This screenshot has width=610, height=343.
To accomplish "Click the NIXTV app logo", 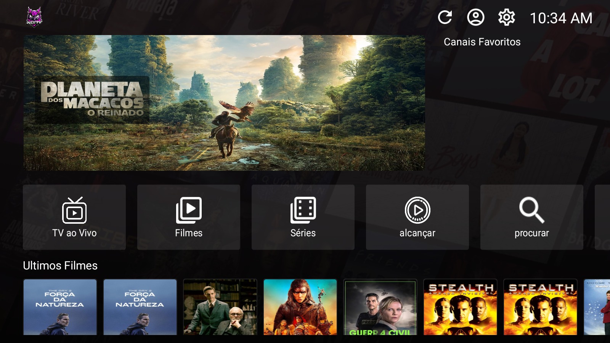I will click(34, 18).
